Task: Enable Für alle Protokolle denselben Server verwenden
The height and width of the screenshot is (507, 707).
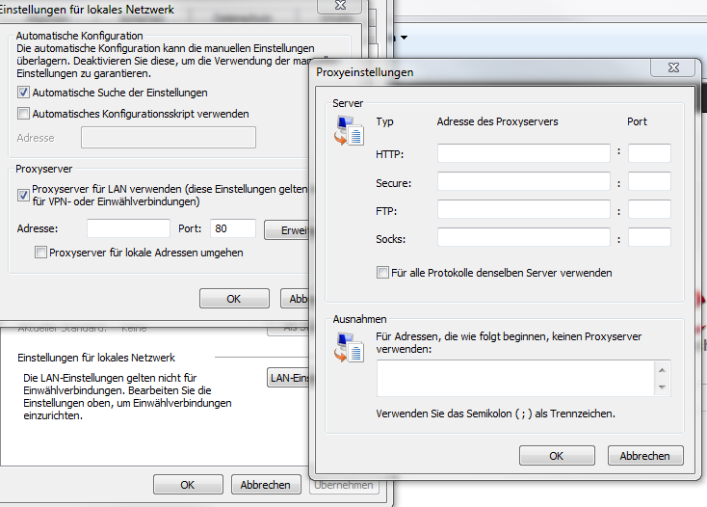Action: point(382,273)
